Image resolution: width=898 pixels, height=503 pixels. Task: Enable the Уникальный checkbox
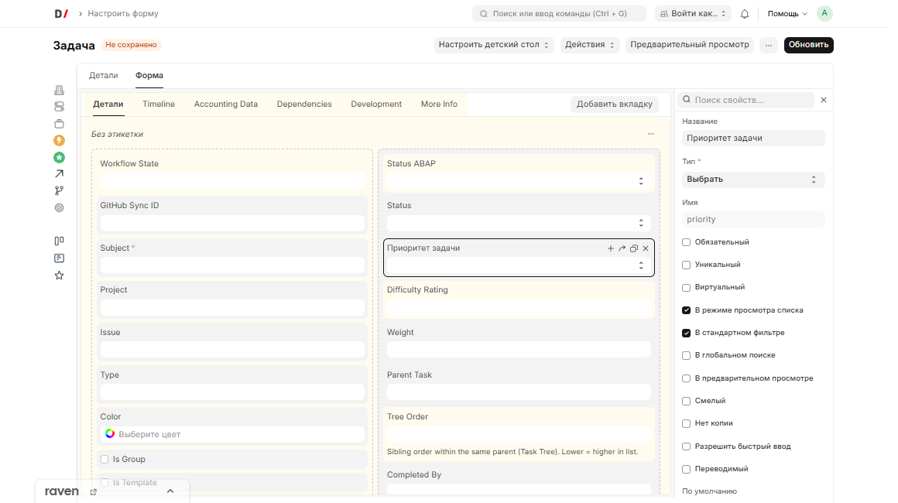coord(686,265)
